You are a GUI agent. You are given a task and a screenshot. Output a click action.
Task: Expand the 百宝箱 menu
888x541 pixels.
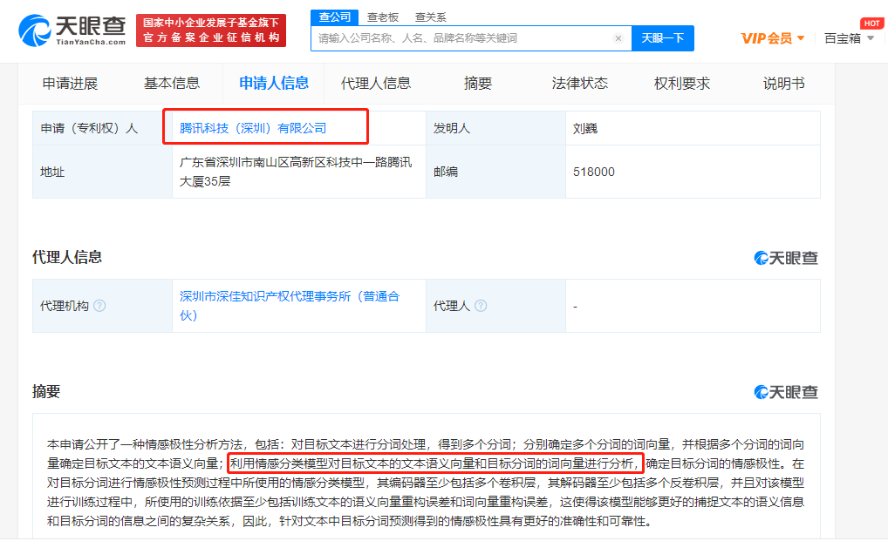pos(849,38)
